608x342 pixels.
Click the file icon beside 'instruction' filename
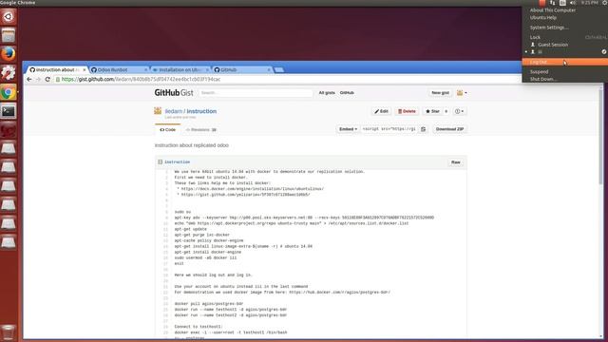161,162
